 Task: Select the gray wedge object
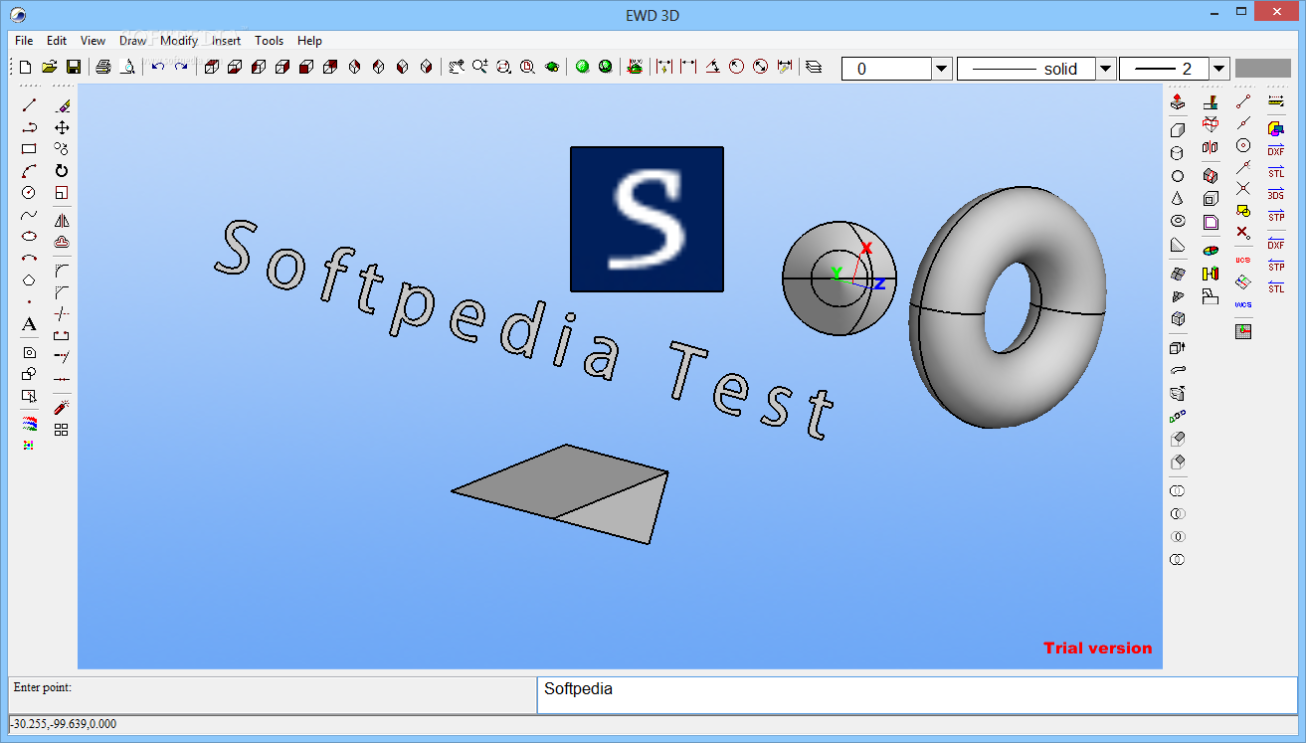coord(562,493)
